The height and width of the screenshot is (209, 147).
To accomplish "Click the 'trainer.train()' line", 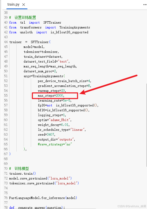I will pos(22,174).
